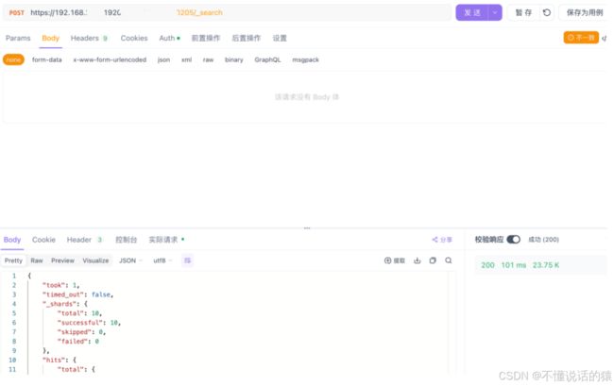Viewport: 614px width, 386px height.
Task: Click the "failed": 0 line
Action: click(x=77, y=342)
